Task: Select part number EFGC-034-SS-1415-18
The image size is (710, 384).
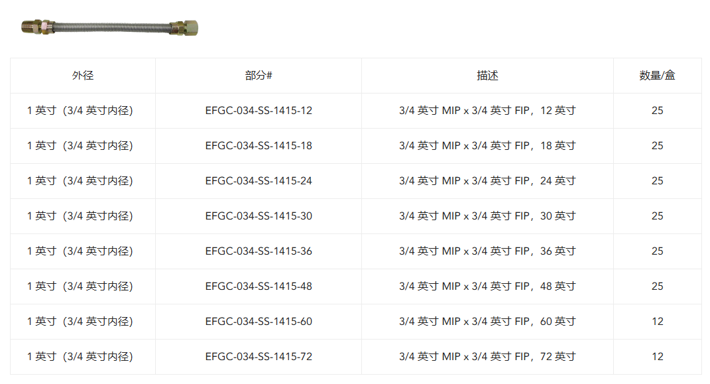Action: pos(259,146)
